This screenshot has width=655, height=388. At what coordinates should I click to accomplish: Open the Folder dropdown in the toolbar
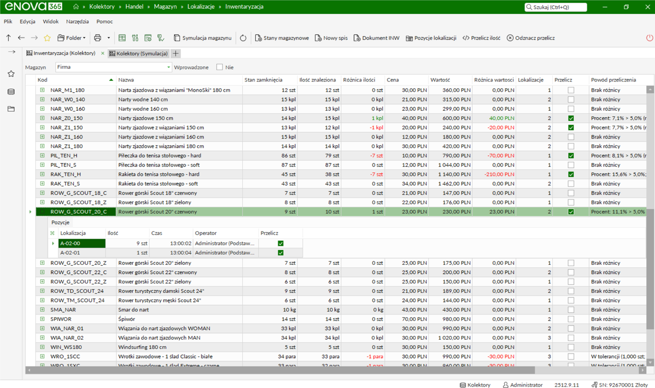tap(71, 38)
